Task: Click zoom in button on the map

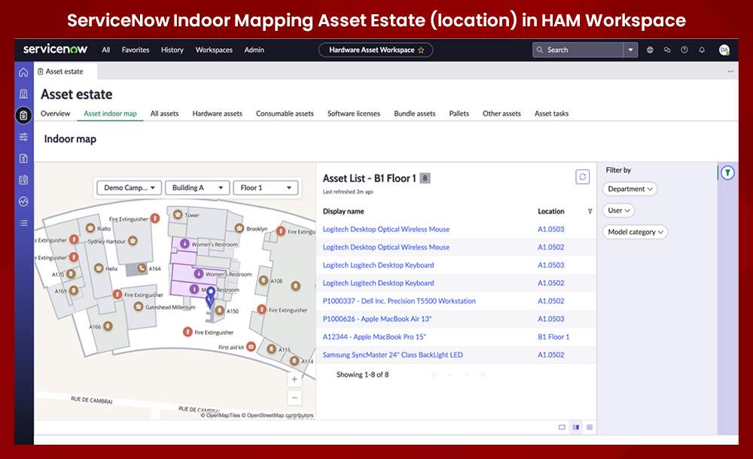Action: (x=294, y=380)
